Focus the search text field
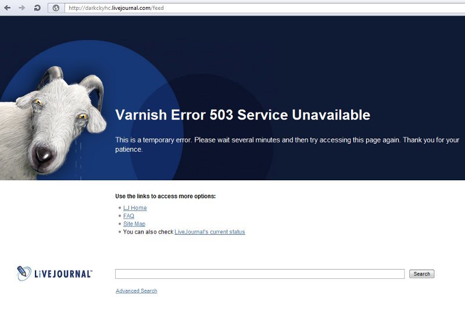465x309 pixels. click(x=260, y=274)
